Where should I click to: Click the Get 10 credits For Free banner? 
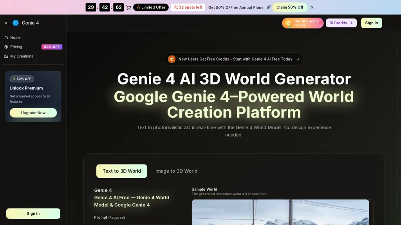click(x=303, y=23)
